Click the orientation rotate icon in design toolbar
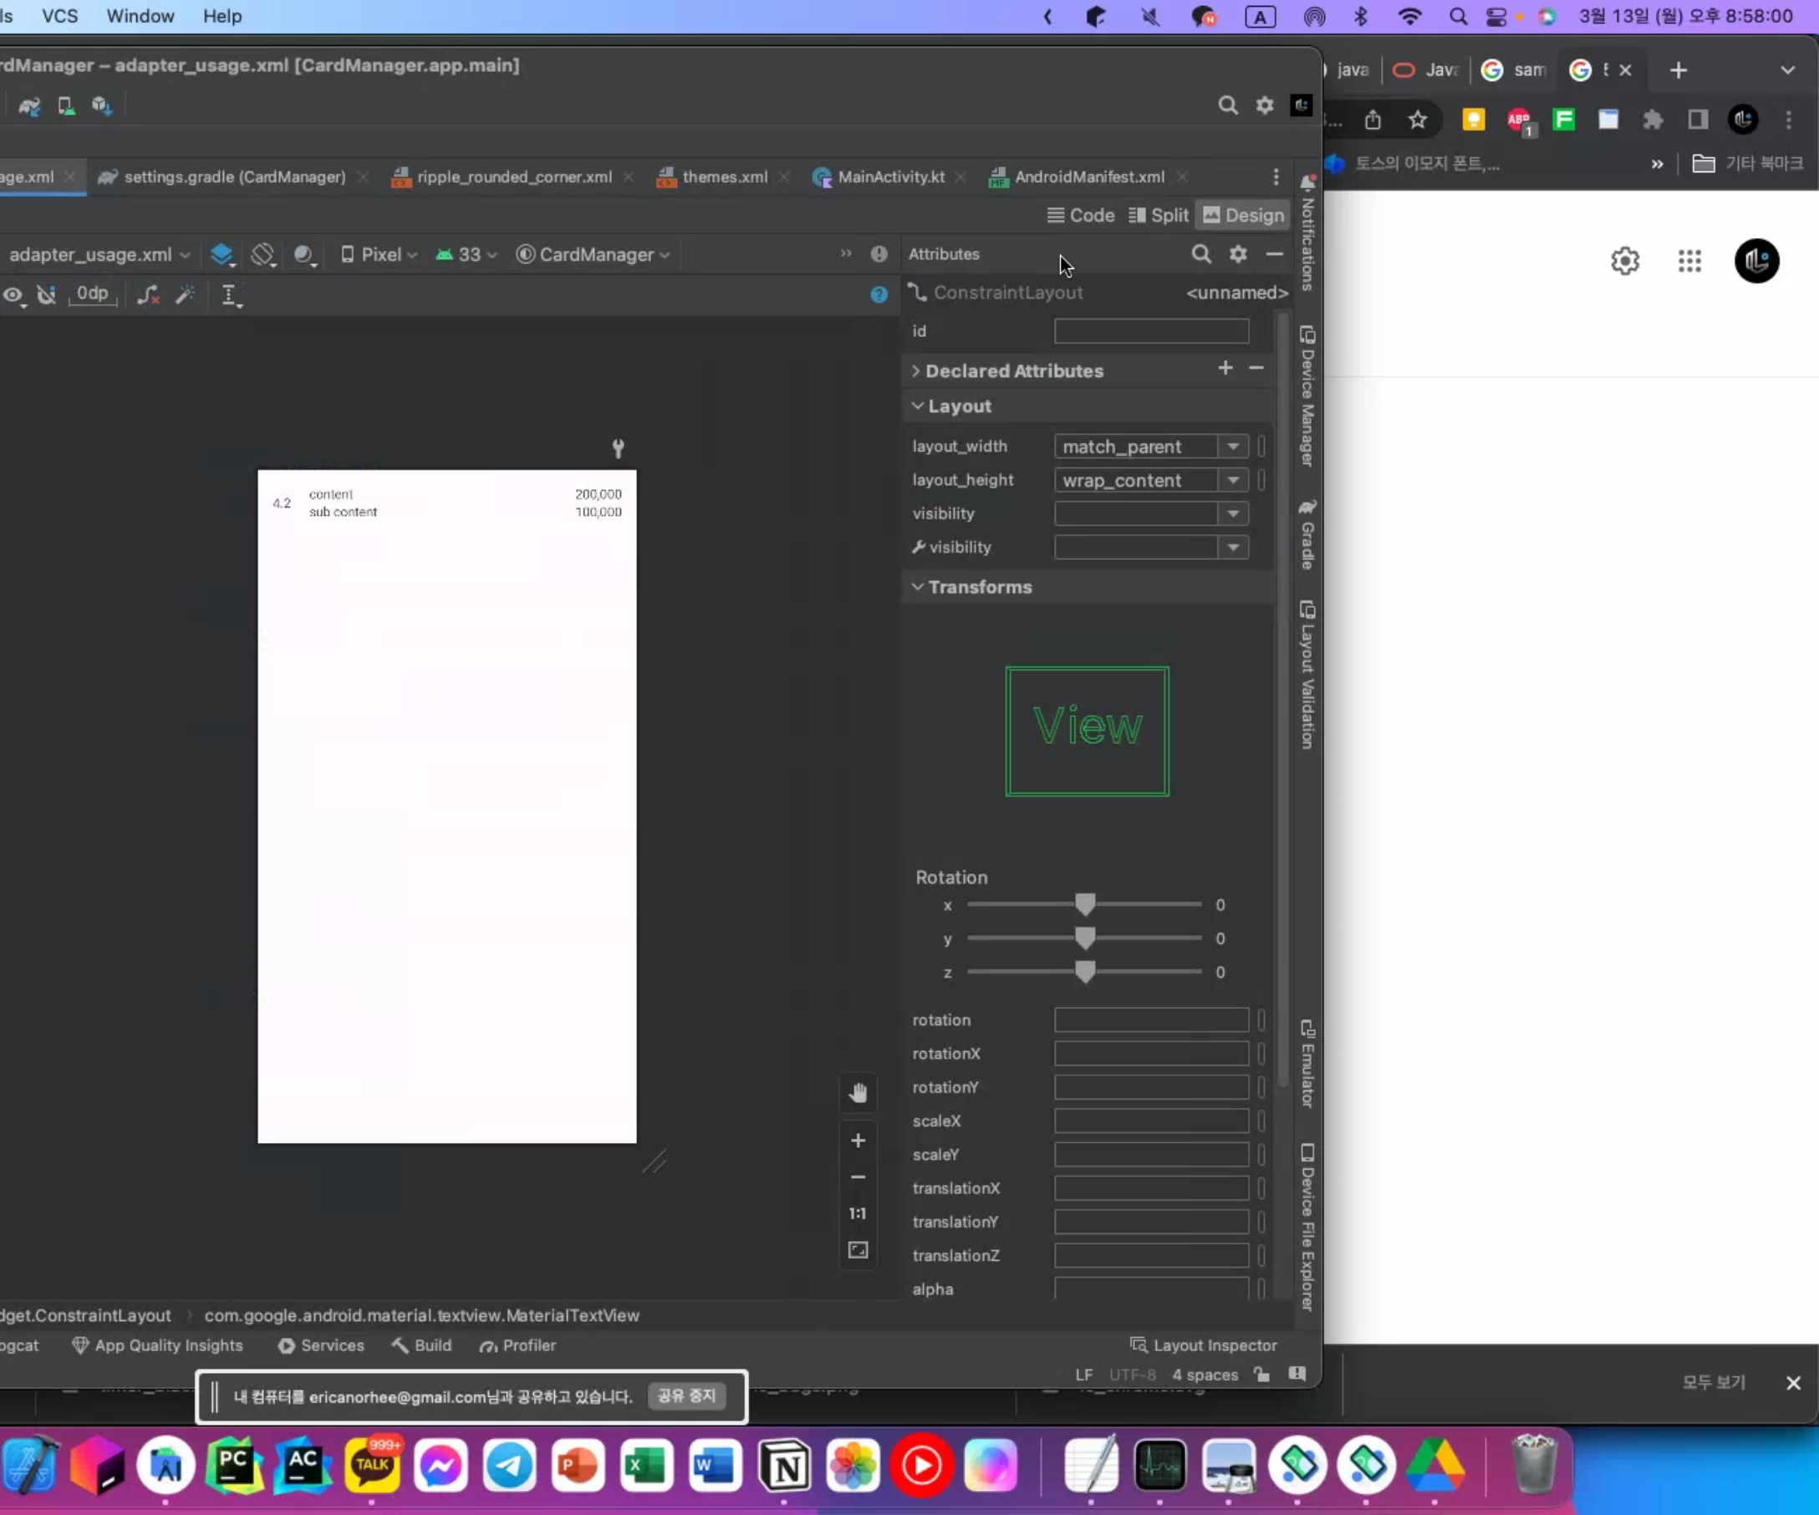 262,255
